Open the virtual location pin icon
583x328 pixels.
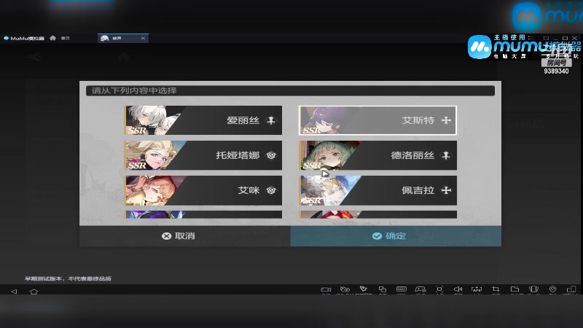[552, 289]
